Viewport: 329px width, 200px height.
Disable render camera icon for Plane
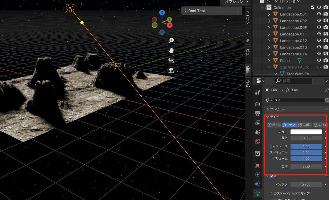pos(325,61)
